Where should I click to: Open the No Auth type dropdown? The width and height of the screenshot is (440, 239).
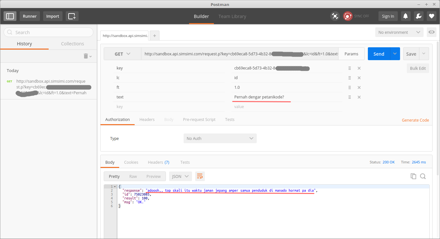[220, 138]
